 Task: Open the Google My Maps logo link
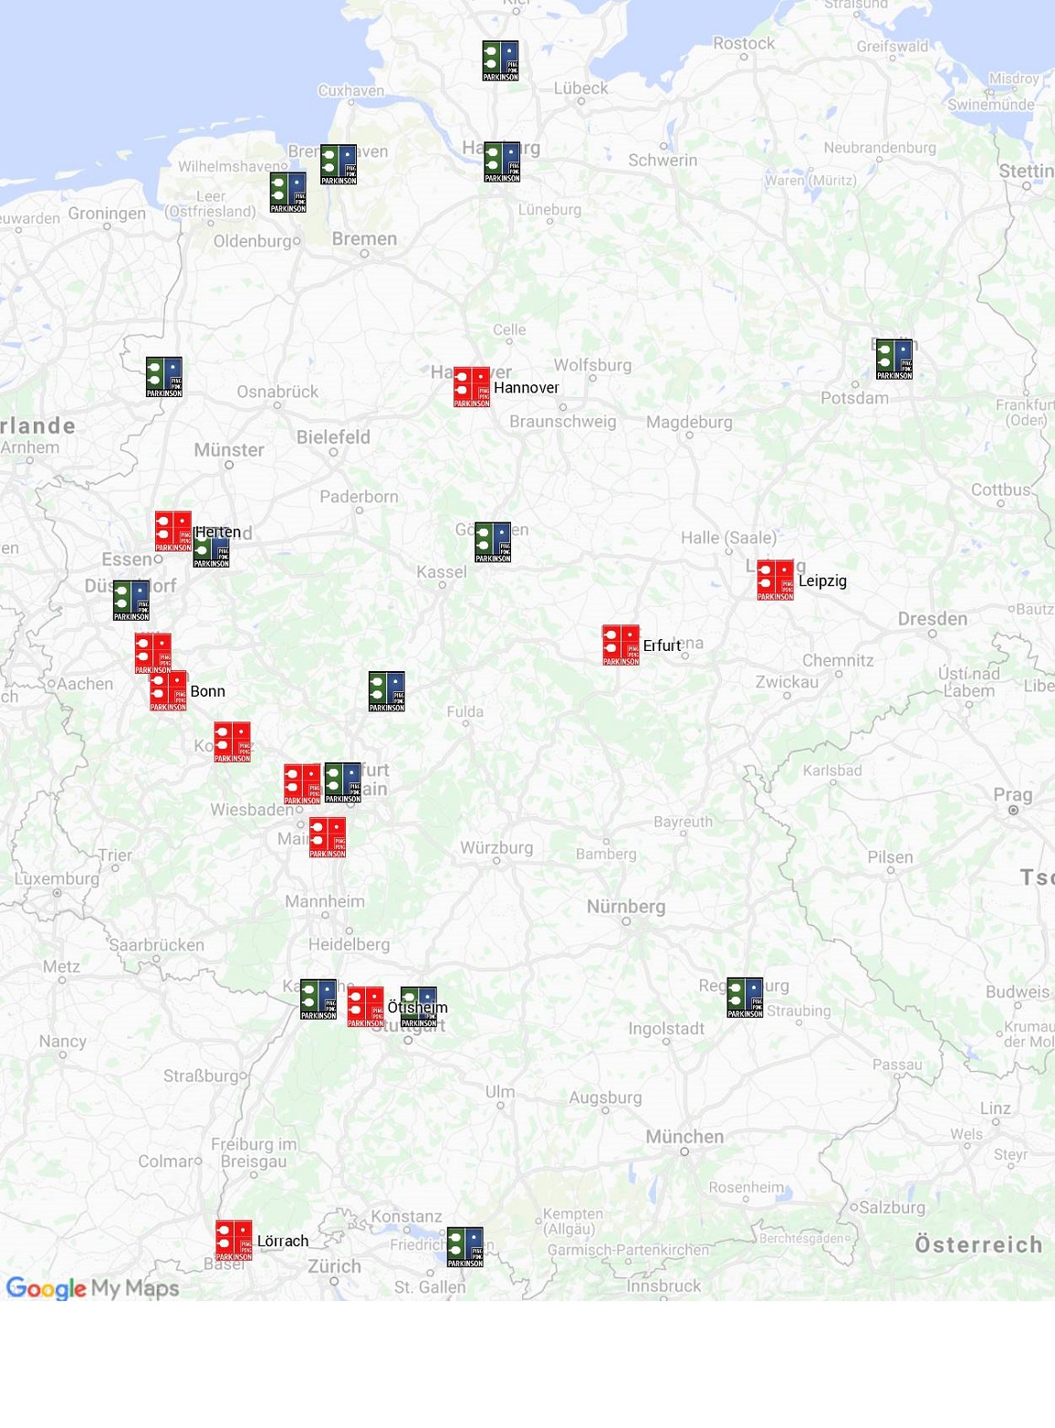(92, 1288)
